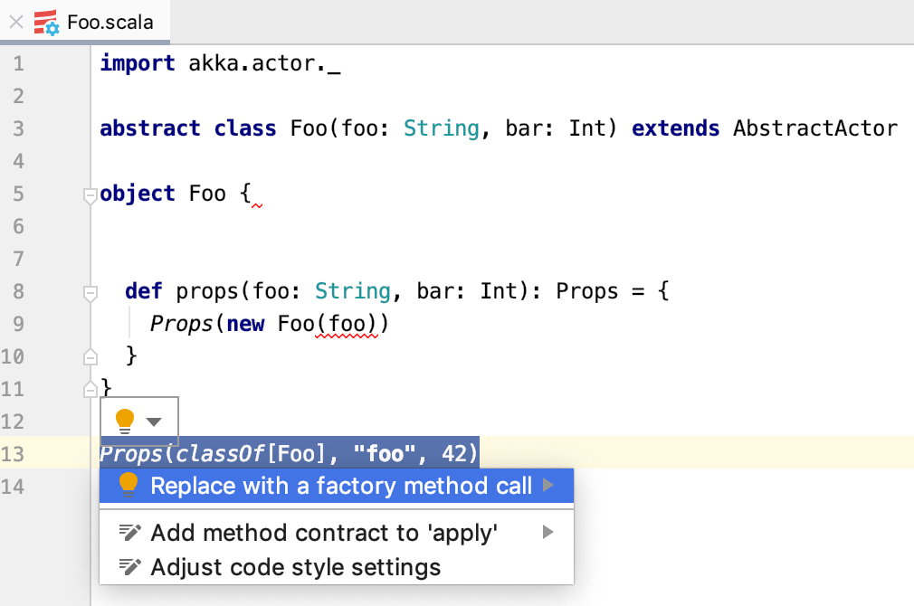
Task: Collapse the 'def props' method fold marker
Action: click(x=90, y=292)
